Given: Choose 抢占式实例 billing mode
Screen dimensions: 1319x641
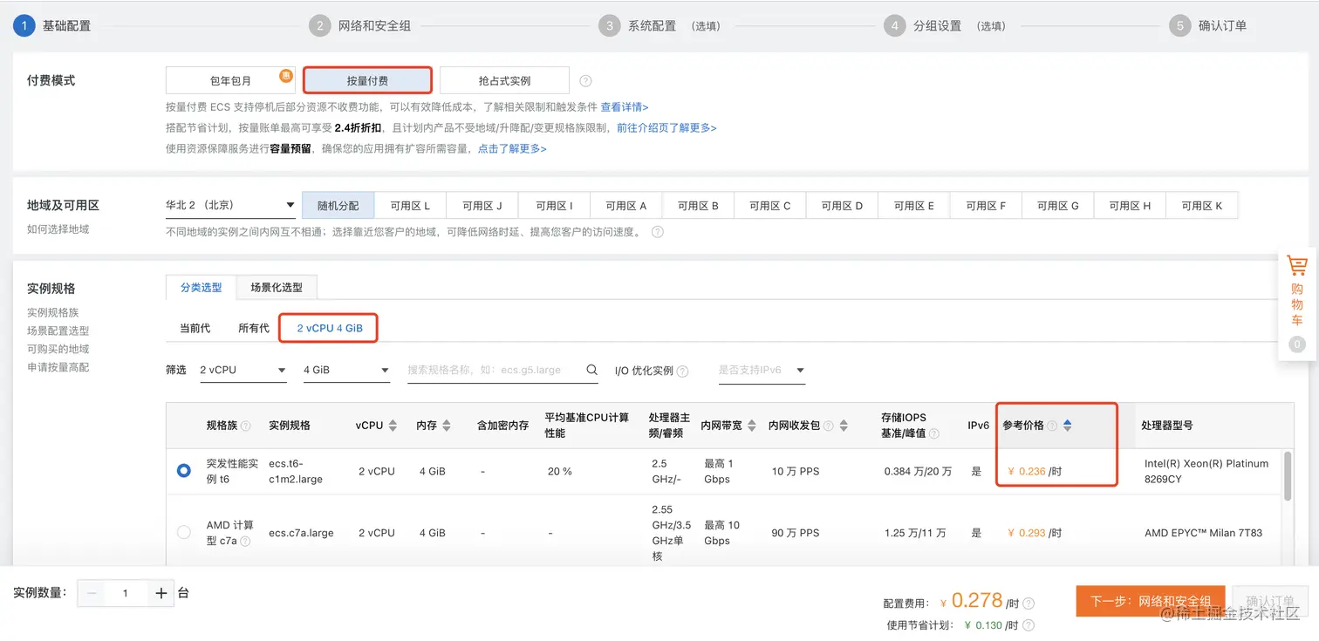Looking at the screenshot, I should pos(504,80).
